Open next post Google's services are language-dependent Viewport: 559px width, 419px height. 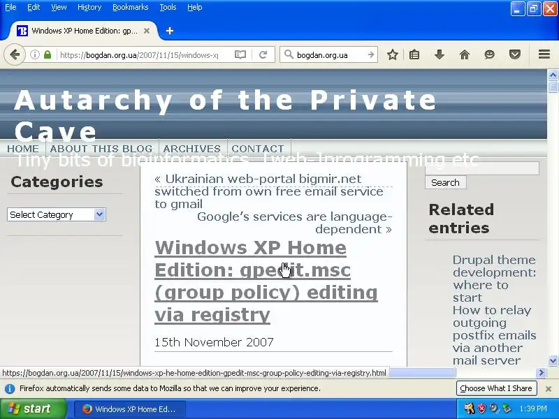294,223
